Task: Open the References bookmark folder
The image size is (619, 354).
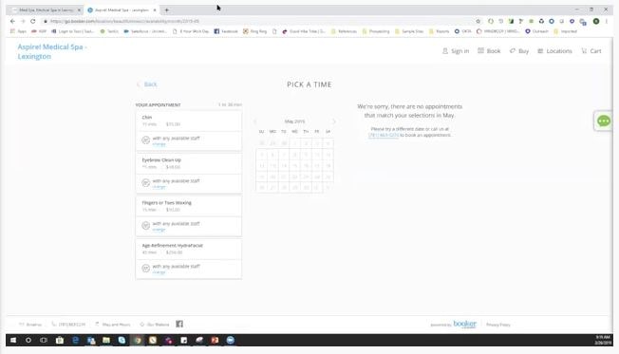Action: (344, 31)
